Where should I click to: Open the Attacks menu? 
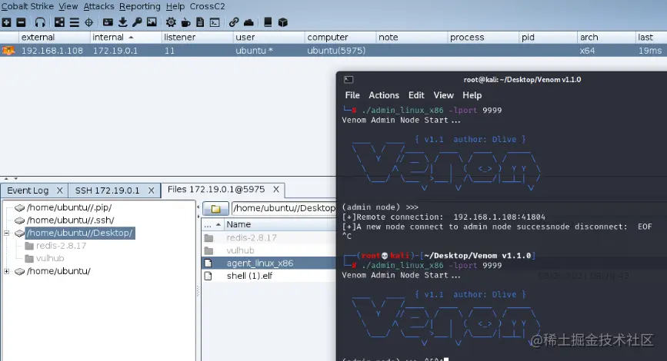(x=98, y=6)
